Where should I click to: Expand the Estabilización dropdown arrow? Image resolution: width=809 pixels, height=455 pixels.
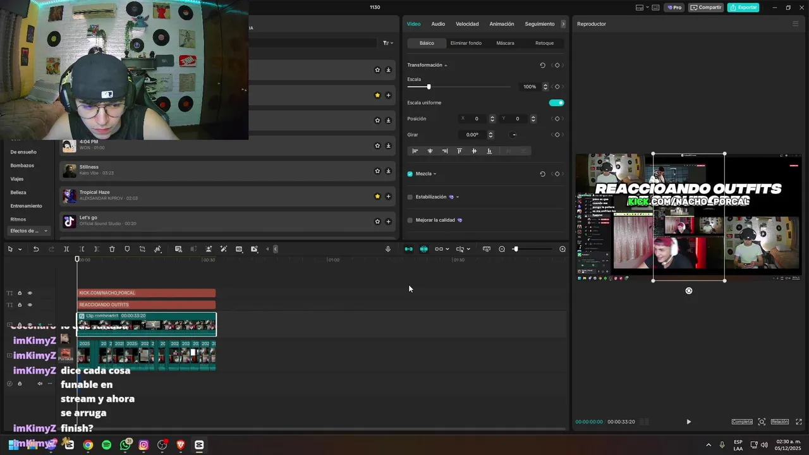pos(458,197)
